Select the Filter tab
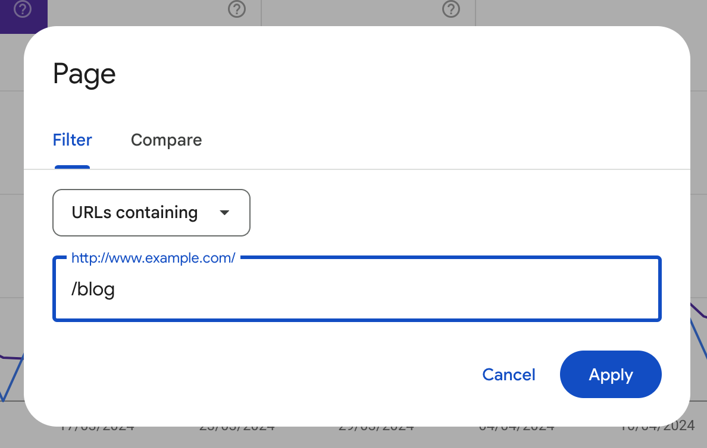Screen dimensions: 707x448 [x=72, y=140]
